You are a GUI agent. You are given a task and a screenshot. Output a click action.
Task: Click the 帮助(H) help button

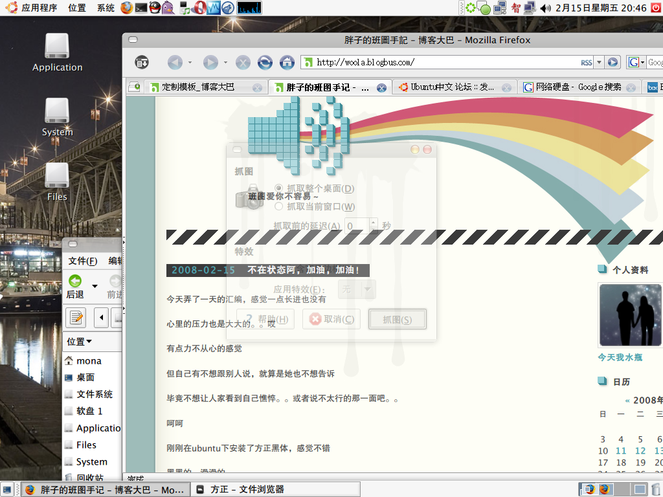(x=265, y=319)
